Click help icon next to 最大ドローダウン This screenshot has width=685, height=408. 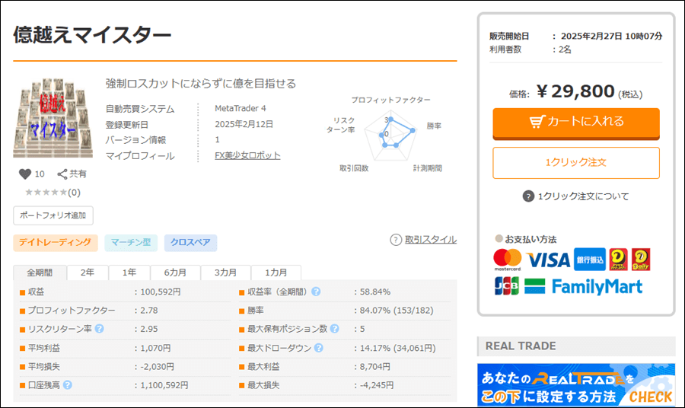318,348
